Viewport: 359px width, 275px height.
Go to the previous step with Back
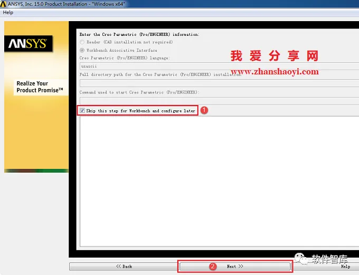point(124,267)
